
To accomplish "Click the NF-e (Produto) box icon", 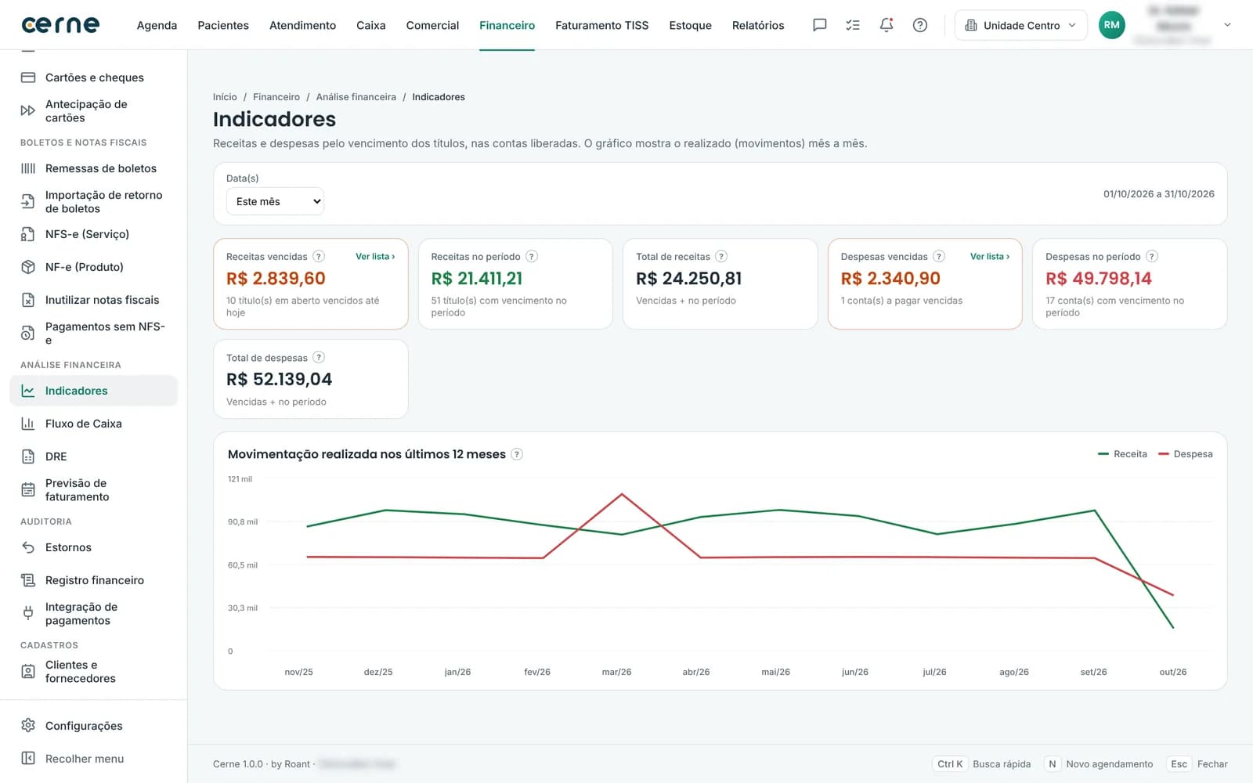I will [x=28, y=267].
